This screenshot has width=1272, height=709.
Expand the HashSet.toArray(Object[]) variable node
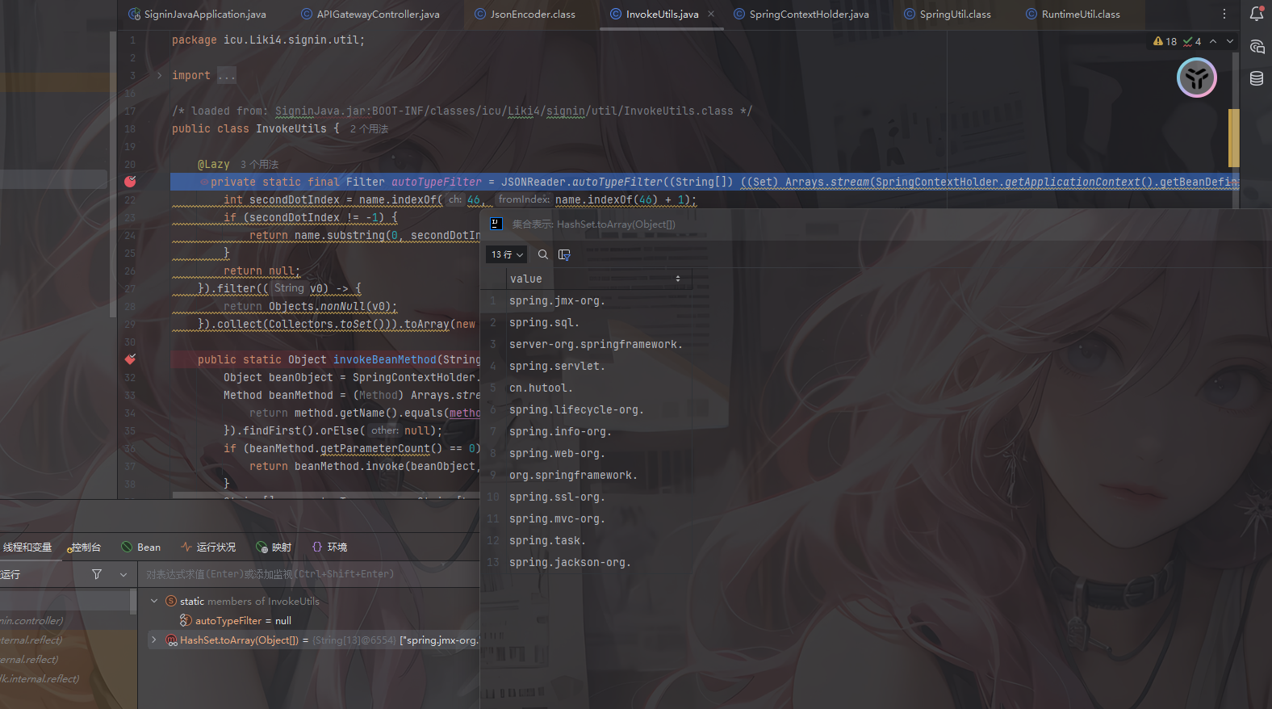point(154,640)
